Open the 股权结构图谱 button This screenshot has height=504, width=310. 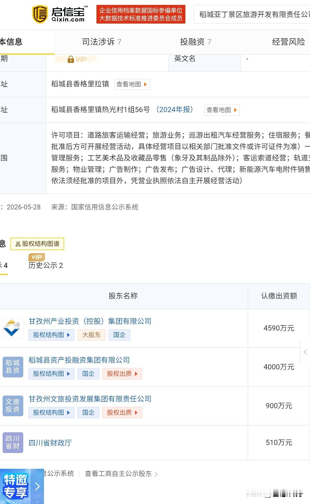pos(37,244)
